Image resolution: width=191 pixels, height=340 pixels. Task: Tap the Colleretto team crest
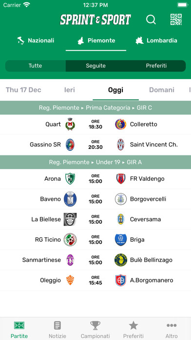120,124
